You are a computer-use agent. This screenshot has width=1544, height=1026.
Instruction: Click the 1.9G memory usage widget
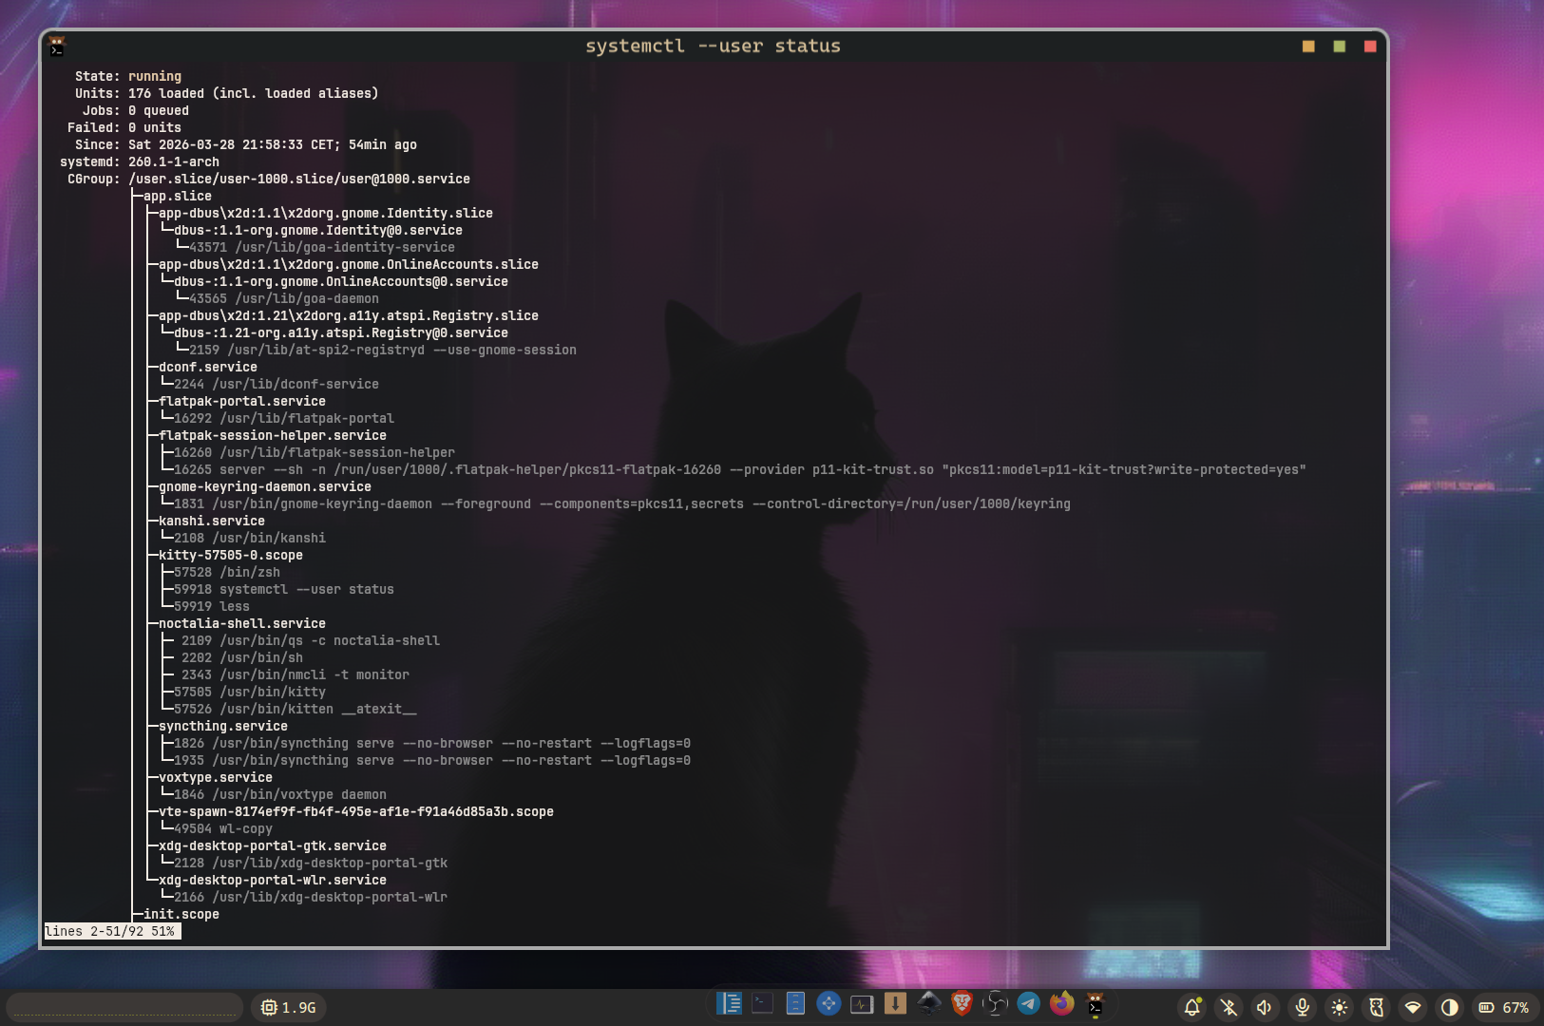tap(289, 1008)
